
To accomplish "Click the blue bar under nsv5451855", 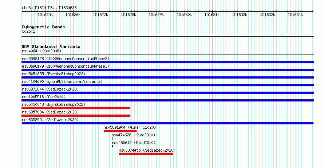I will (167, 77).
